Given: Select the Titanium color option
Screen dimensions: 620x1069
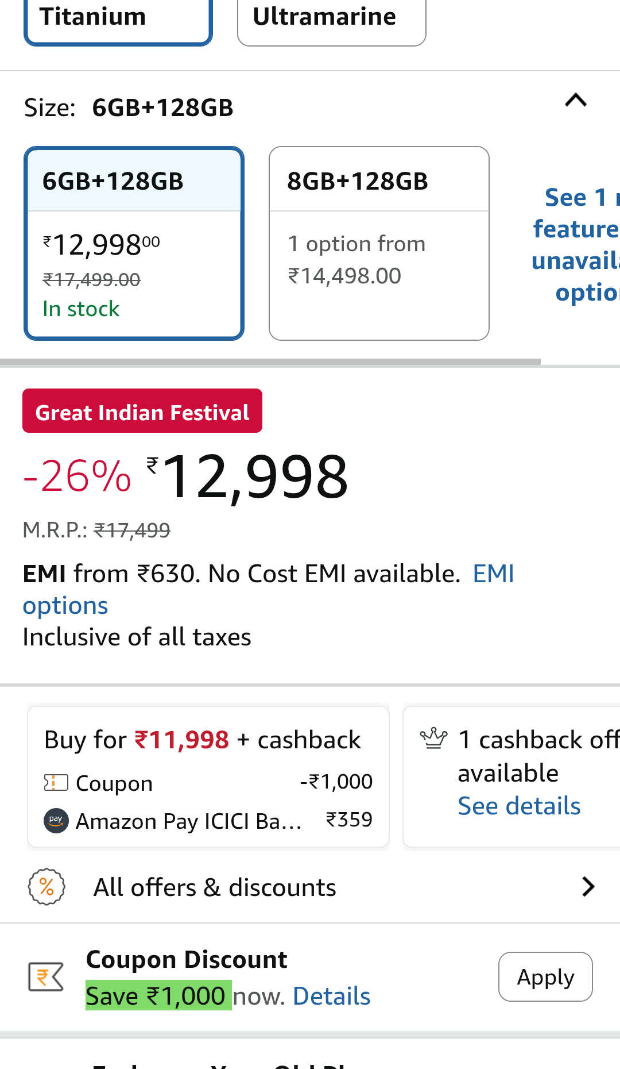Looking at the screenshot, I should tap(118, 20).
